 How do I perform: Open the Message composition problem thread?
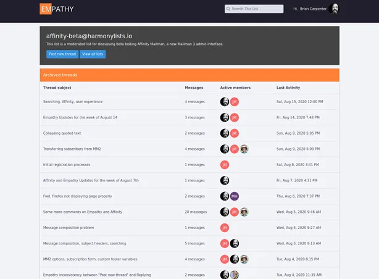(x=69, y=227)
